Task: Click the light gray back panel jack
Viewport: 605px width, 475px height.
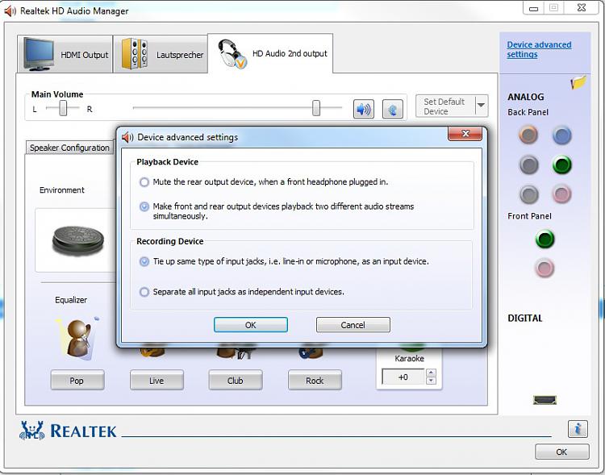Action: coord(528,194)
